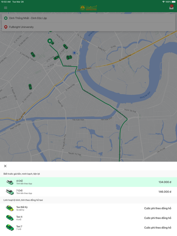Close the vehicle selection panel
This screenshot has width=177, height=236.
point(5,166)
